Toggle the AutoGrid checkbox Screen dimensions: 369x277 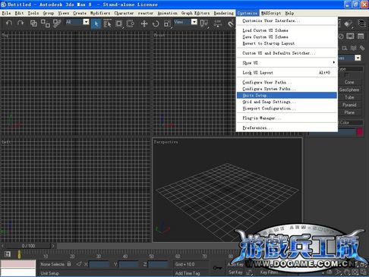pos(347,75)
